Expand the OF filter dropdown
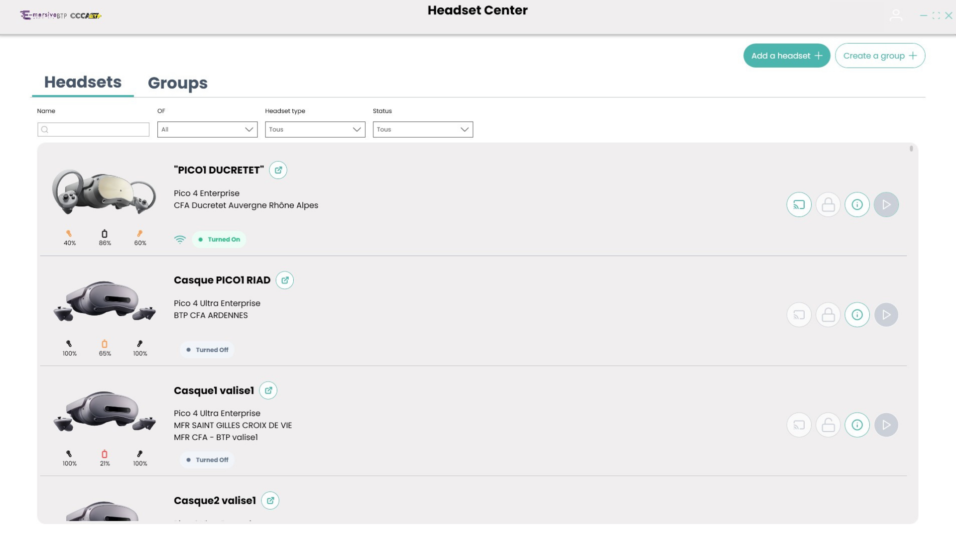Image resolution: width=956 pixels, height=537 pixels. coord(207,129)
